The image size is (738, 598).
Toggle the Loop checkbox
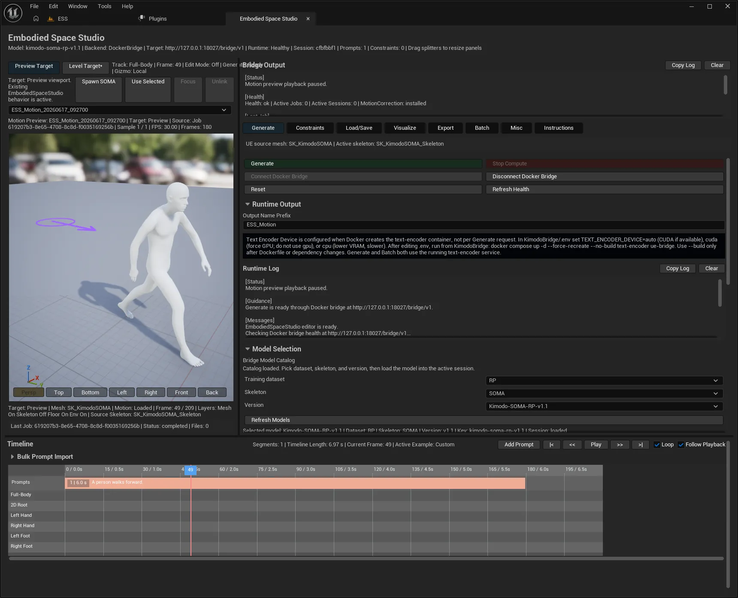[x=657, y=445]
